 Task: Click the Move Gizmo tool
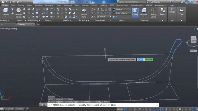[x=153, y=13]
